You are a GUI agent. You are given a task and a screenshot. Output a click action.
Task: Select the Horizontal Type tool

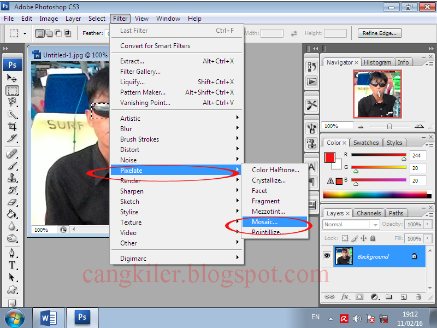click(x=12, y=265)
